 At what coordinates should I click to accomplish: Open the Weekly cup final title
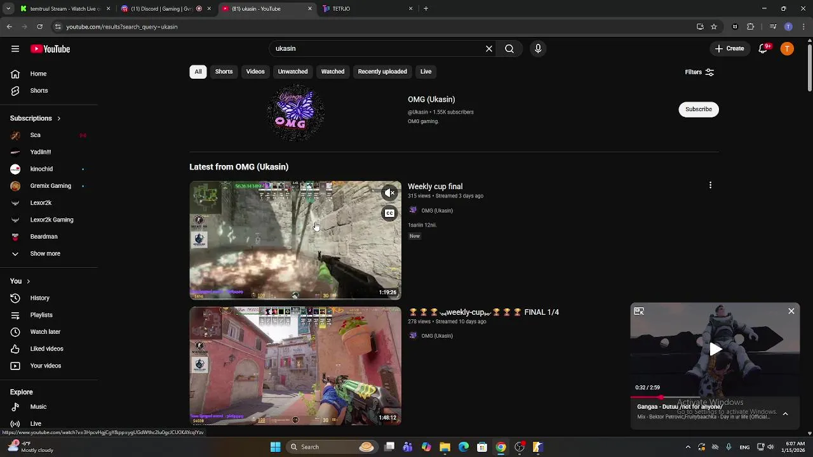click(x=435, y=187)
